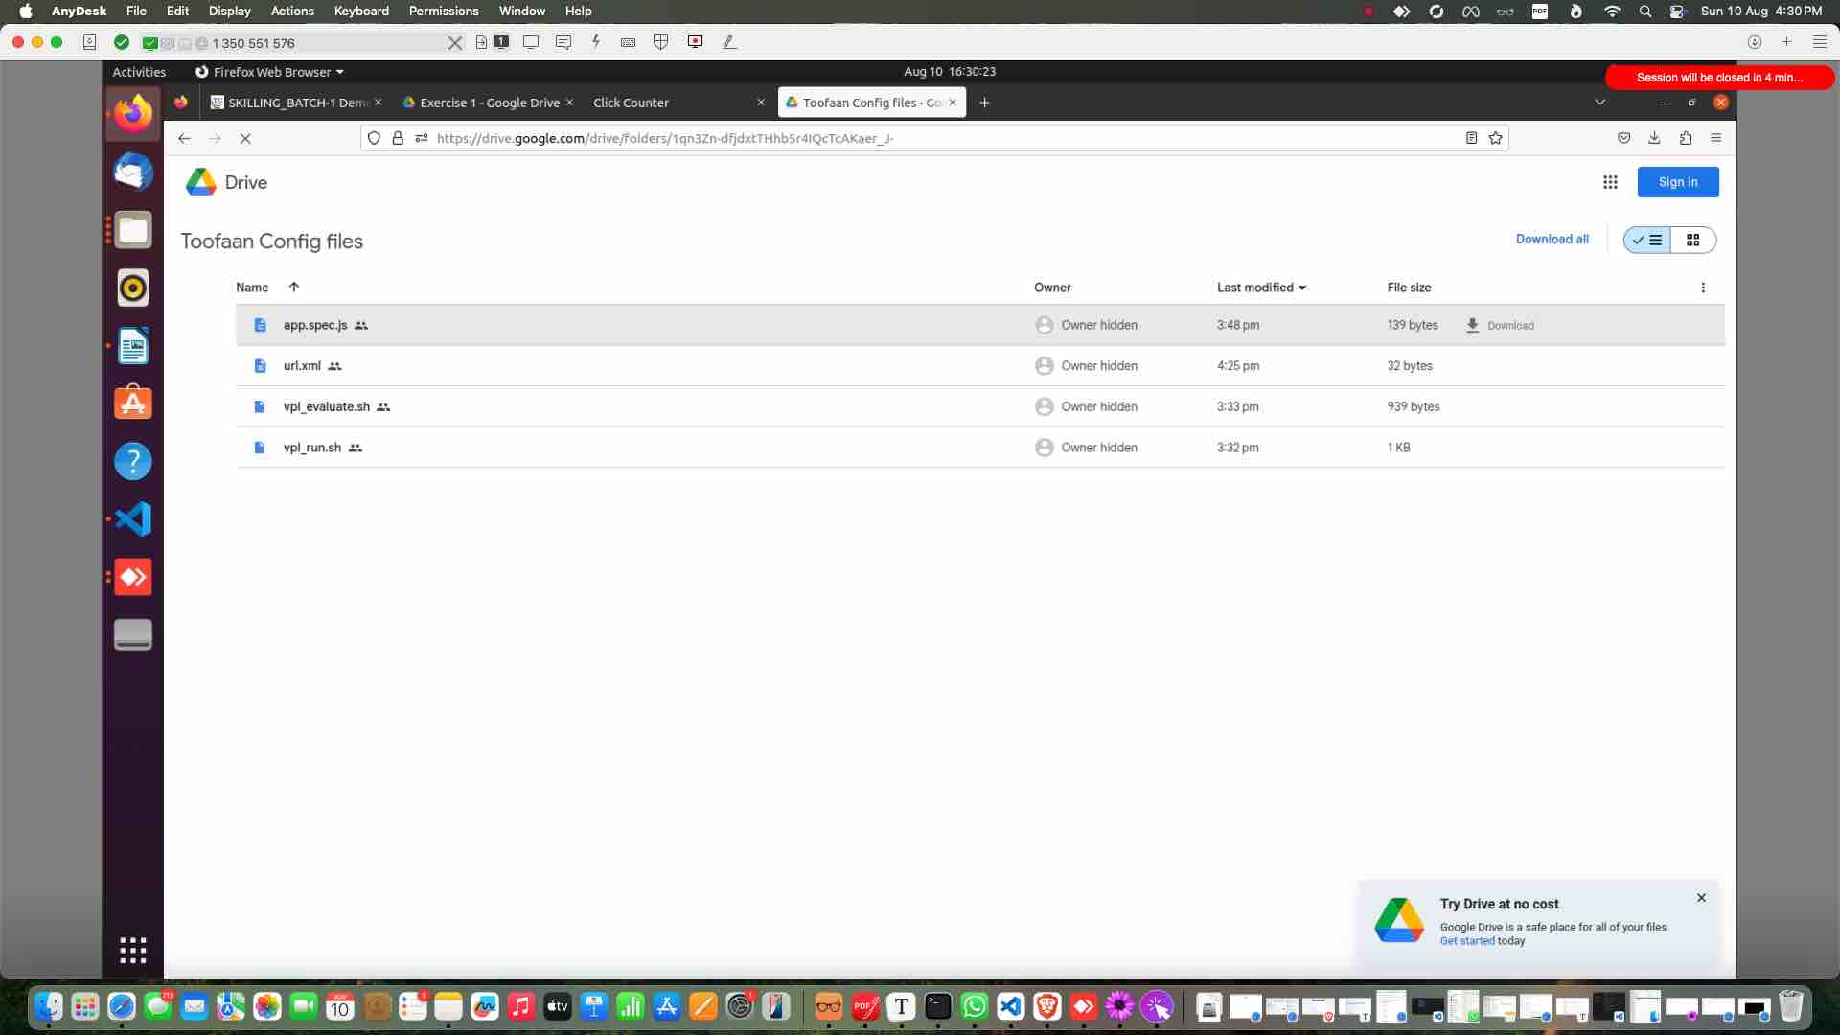Click the download icon for app.spec.js
Viewport: 1840px width, 1035px height.
tap(1473, 326)
